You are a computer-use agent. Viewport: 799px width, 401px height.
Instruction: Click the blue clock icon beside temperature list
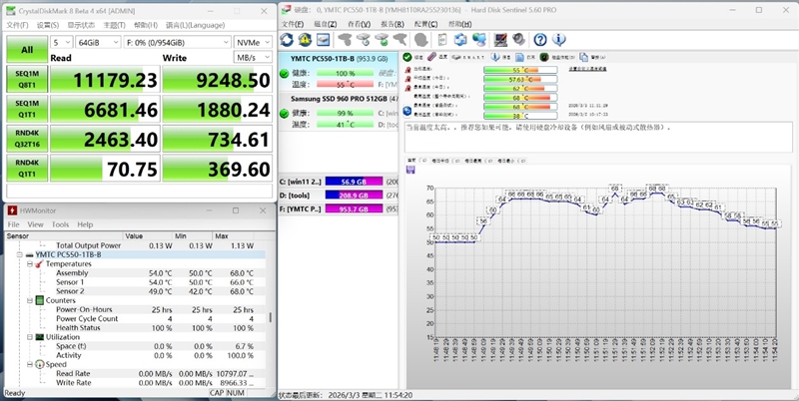click(407, 111)
